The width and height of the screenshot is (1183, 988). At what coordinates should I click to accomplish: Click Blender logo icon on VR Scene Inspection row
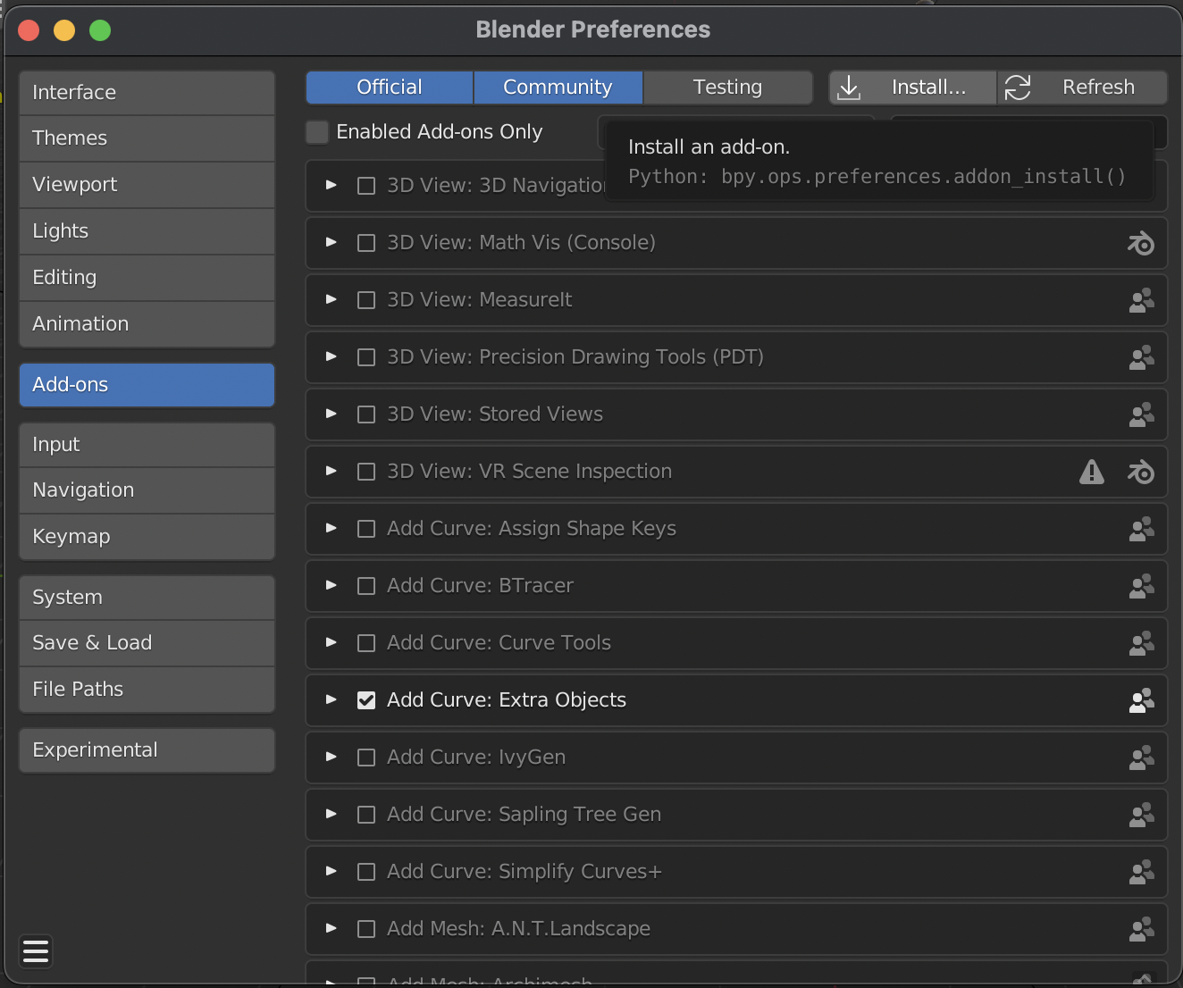(1141, 472)
